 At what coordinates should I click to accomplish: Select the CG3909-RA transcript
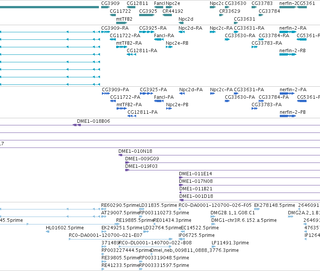click(x=106, y=32)
